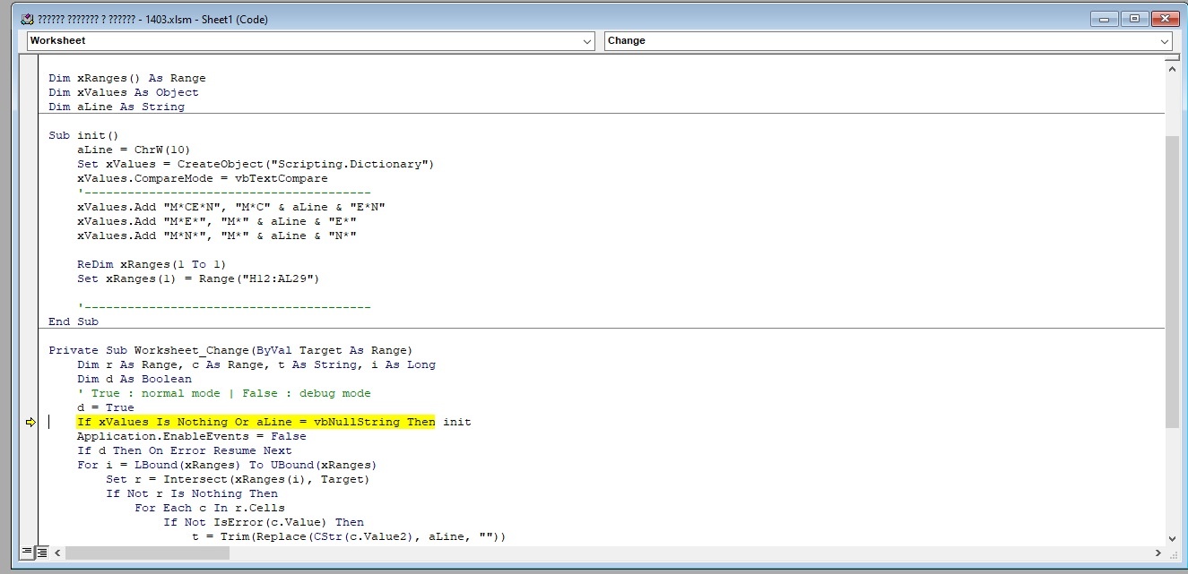Viewport: 1188px width, 574px height.
Task: Click the xValues.Add "M*E*" line
Action: click(217, 221)
